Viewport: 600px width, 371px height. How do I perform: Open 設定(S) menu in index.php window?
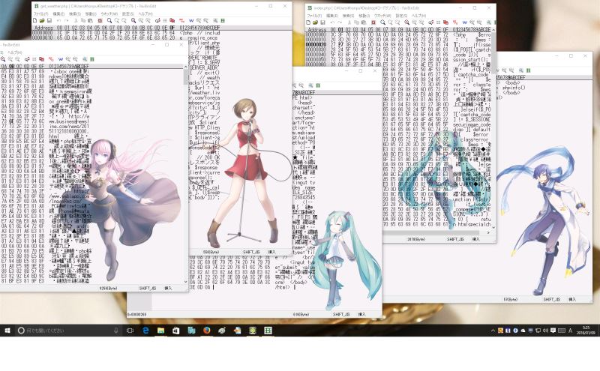coord(401,16)
